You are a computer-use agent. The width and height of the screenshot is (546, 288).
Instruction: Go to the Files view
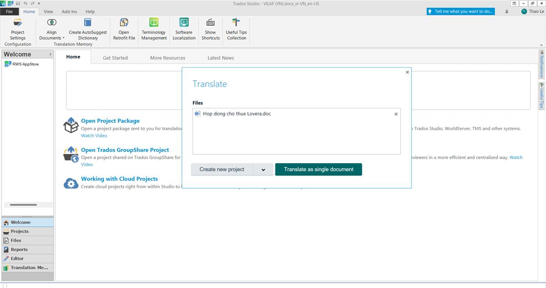click(x=28, y=240)
